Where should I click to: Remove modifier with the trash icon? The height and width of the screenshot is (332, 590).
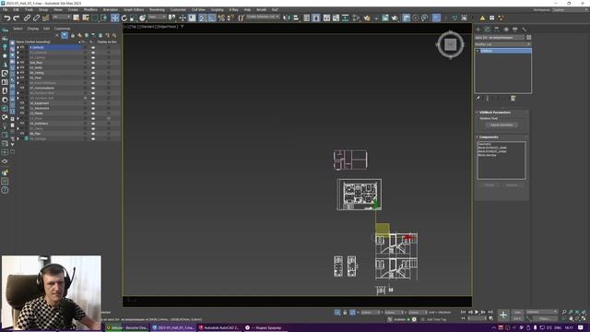pos(513,99)
